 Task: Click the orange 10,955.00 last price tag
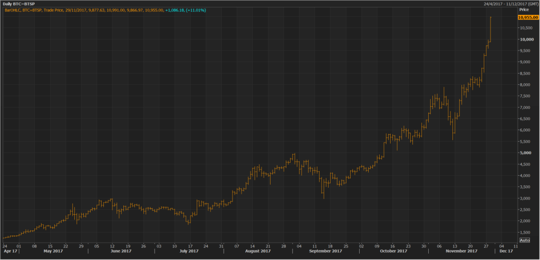(x=528, y=17)
